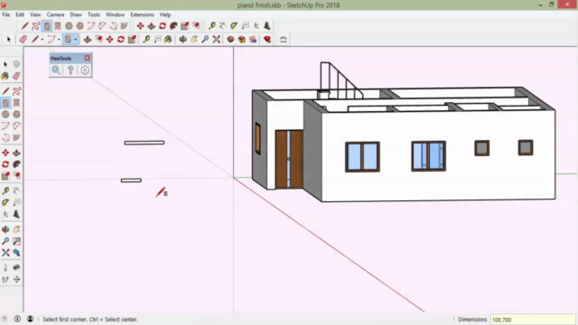
Task: Open 3D Warehouse from the toolbar
Action: (x=230, y=39)
